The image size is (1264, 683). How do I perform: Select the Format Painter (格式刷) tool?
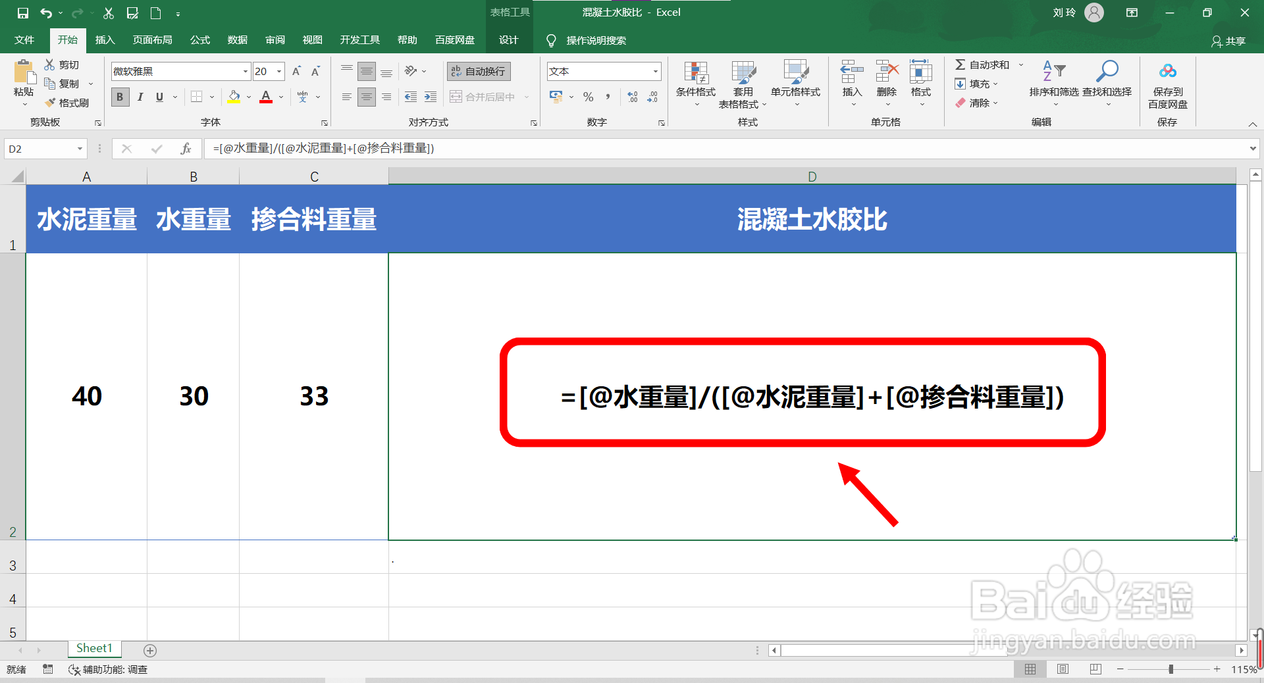click(x=68, y=103)
